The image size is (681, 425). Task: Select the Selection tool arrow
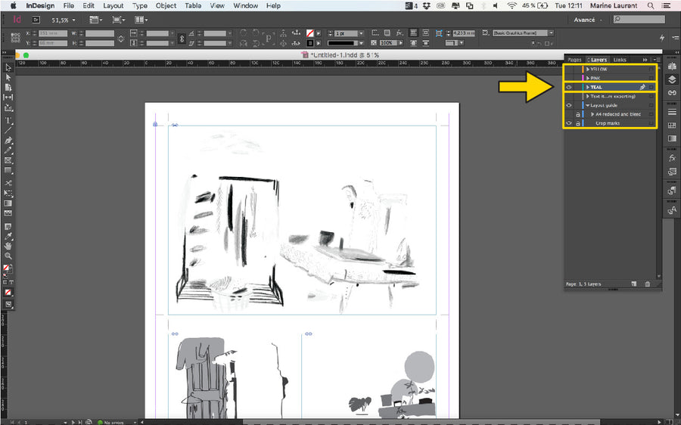8,68
